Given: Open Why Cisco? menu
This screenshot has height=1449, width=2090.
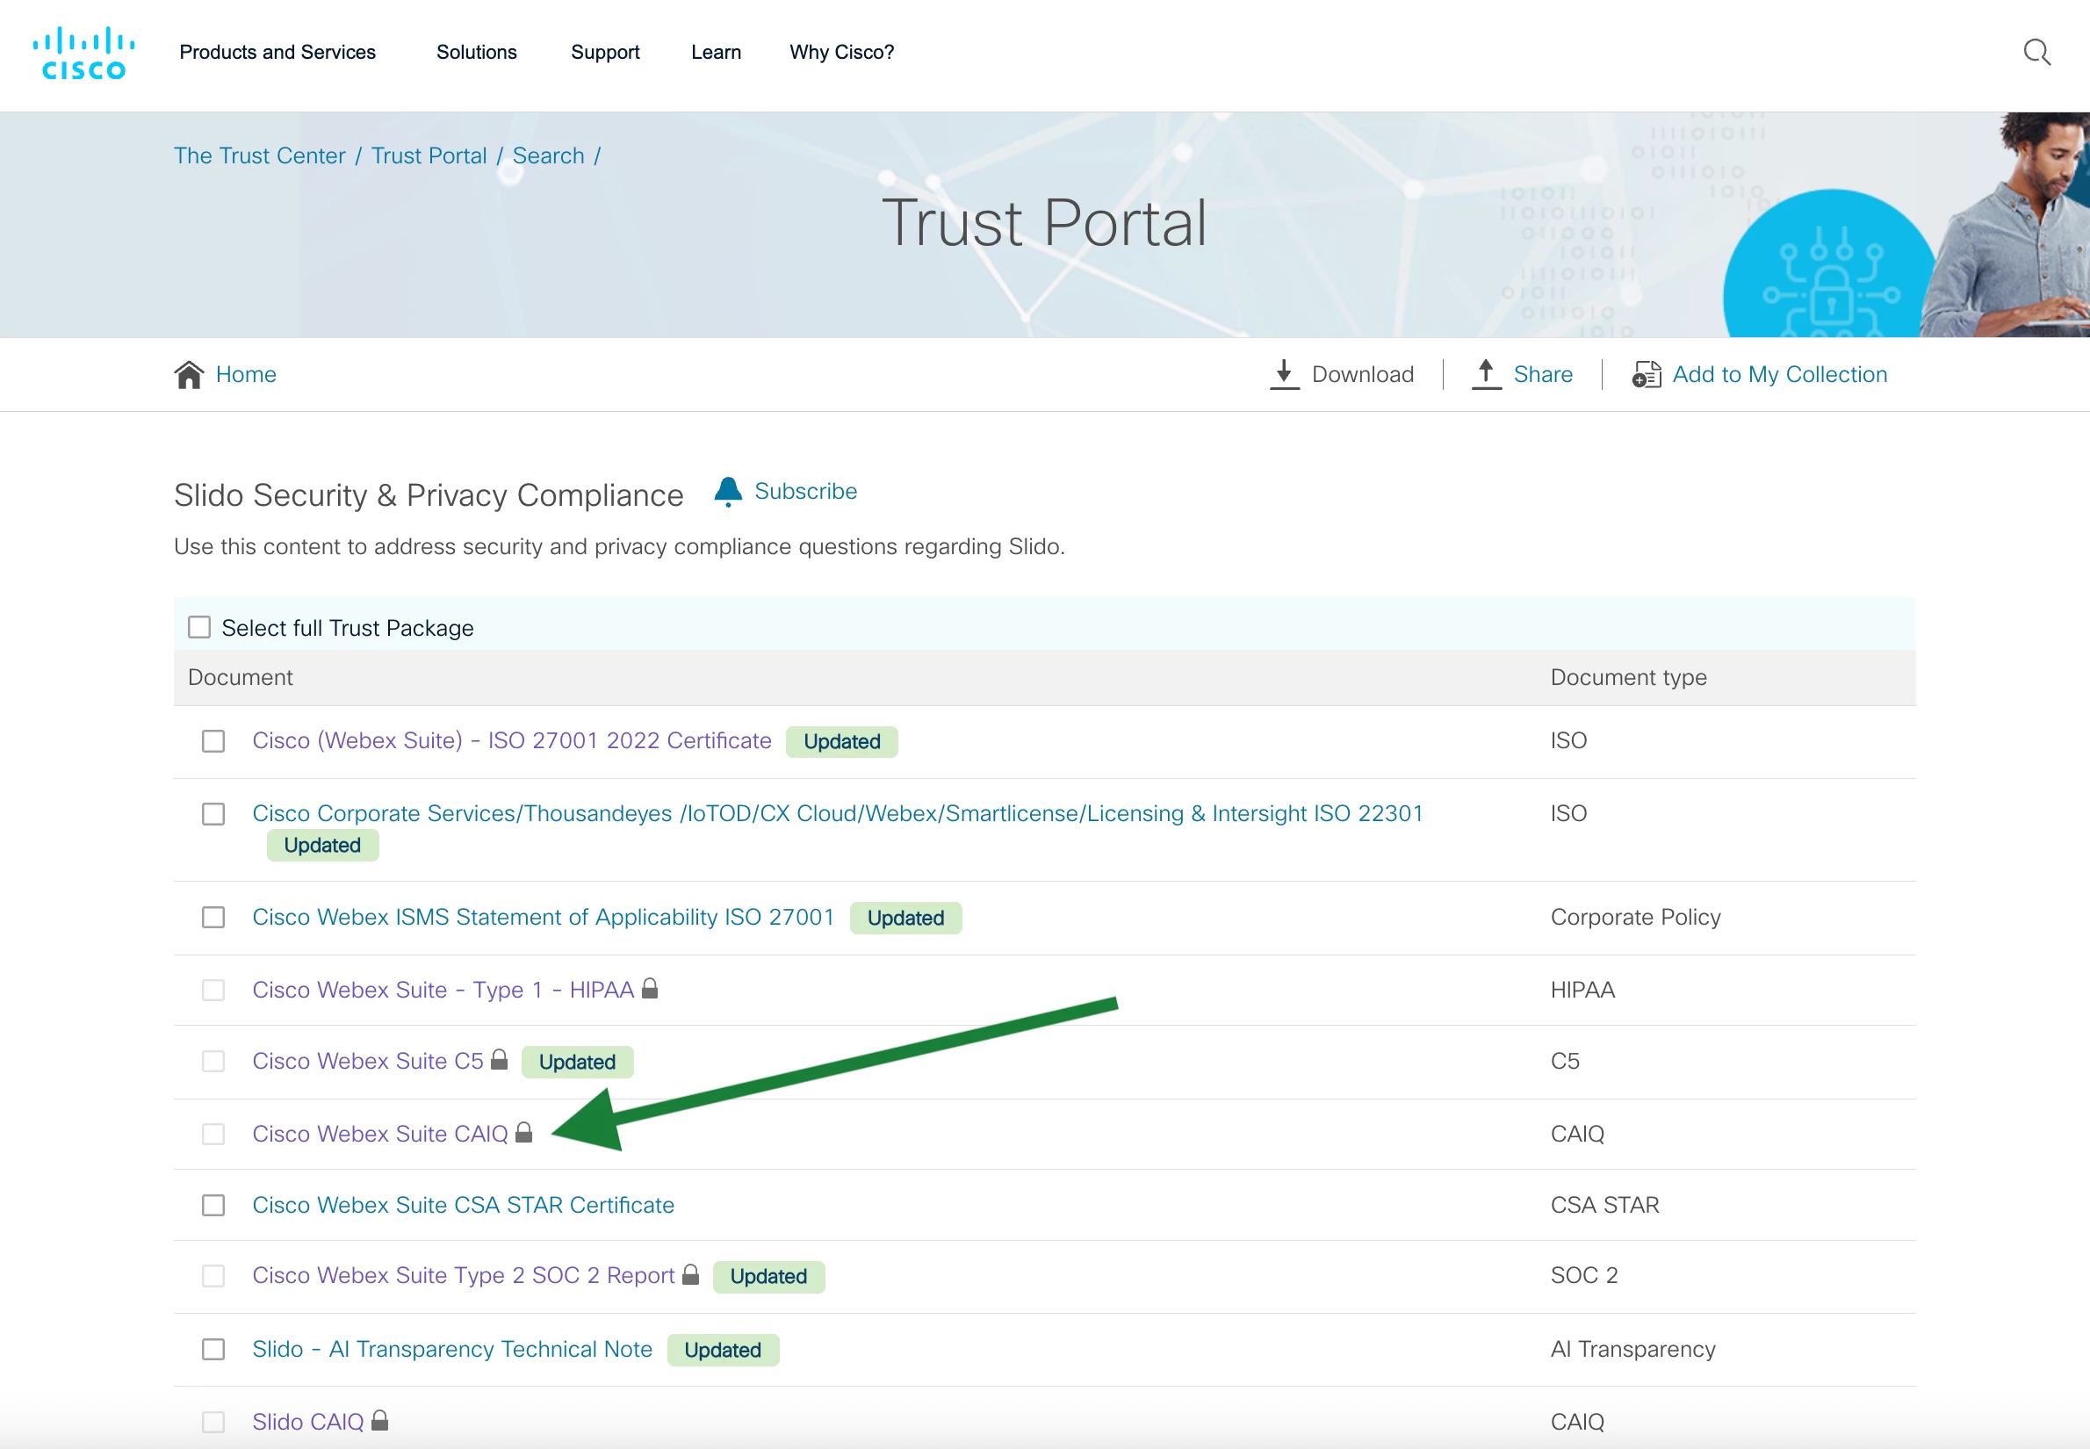Looking at the screenshot, I should pyautogui.click(x=840, y=53).
